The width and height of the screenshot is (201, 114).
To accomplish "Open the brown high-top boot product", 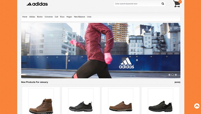I will pos(41,101).
